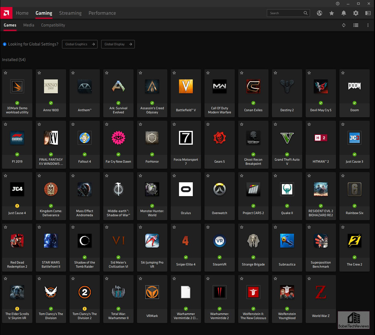
Task: Select the "Ski Jumping Pro VR" title text
Action: 152,264
